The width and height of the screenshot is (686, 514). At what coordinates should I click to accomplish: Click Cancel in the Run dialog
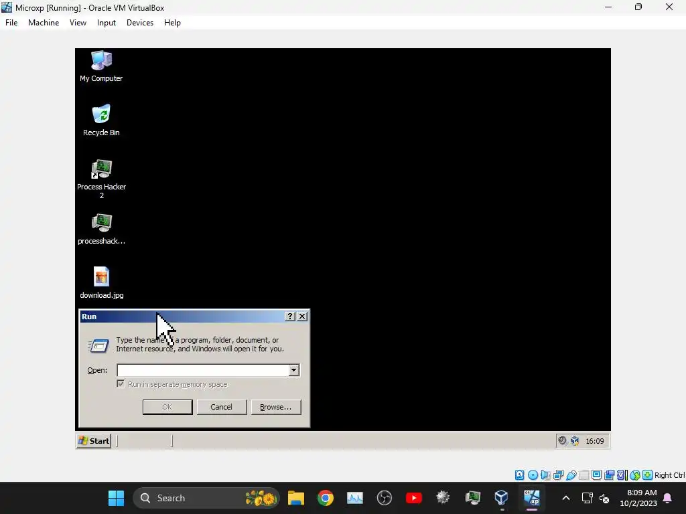[x=221, y=407]
